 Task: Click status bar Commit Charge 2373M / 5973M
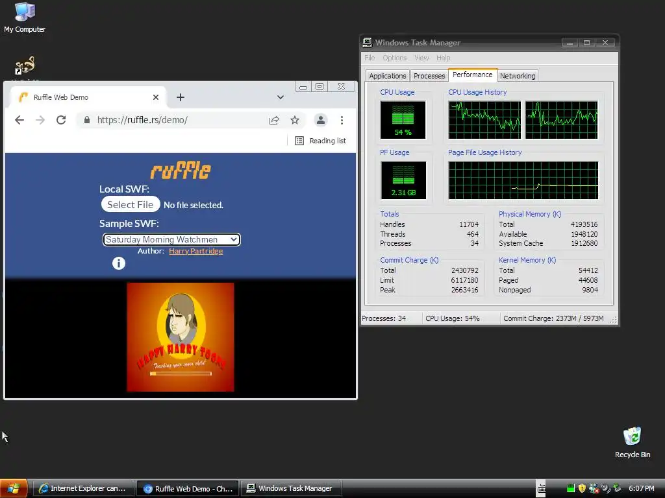coord(553,318)
